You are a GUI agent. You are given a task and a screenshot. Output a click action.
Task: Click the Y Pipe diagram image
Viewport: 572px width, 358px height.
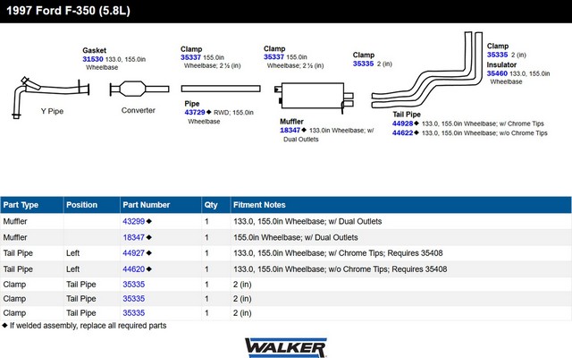point(50,98)
